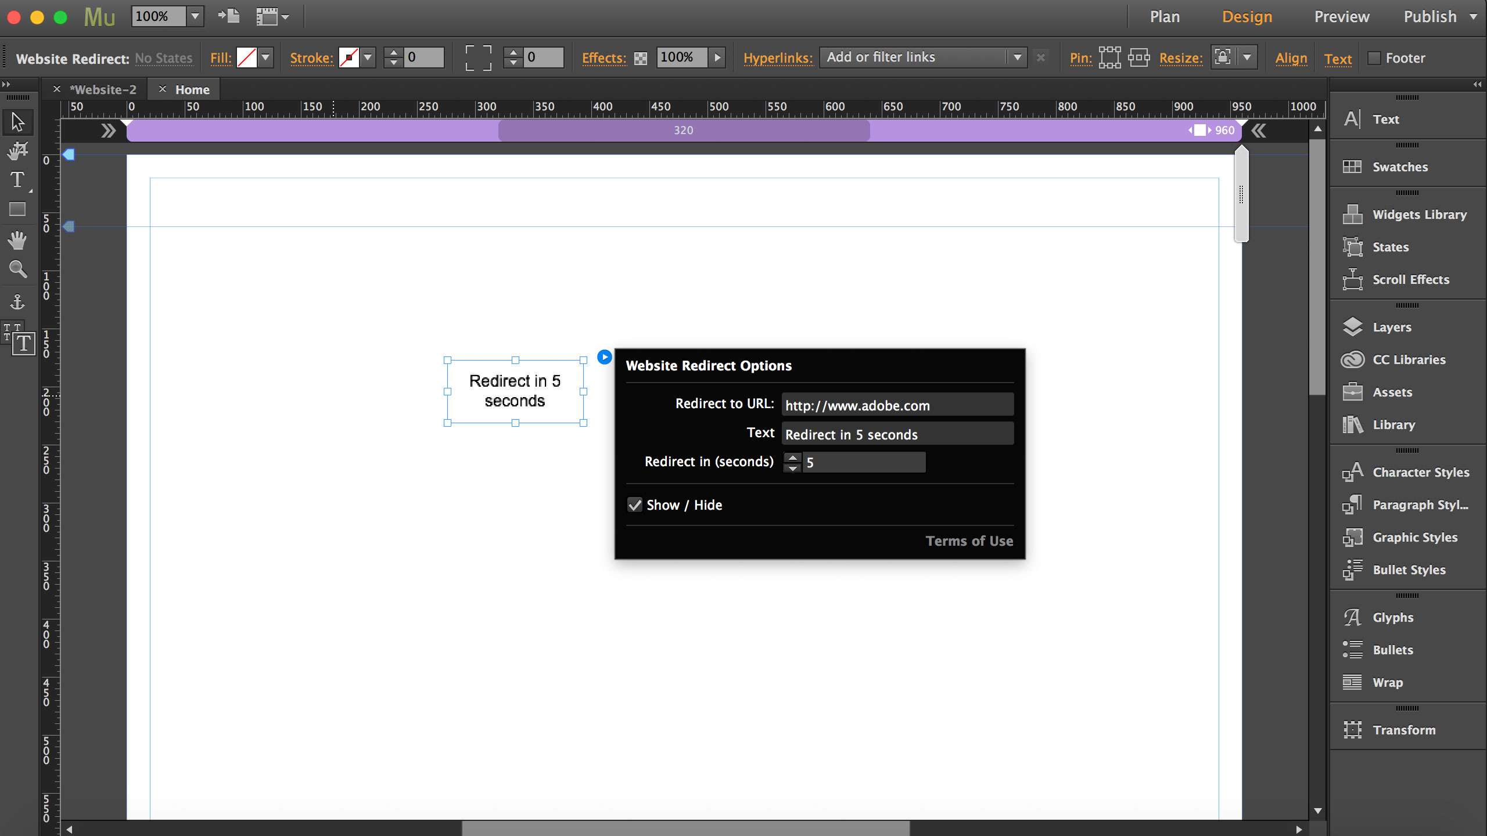Screen dimensions: 1487x836
Task: Click the Redirect to URL field
Action: (x=897, y=405)
